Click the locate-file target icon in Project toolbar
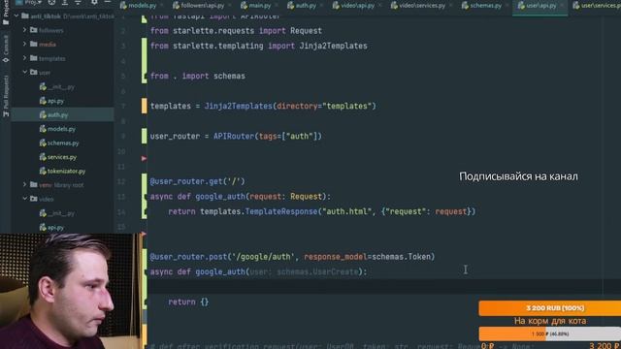 [x=51, y=2]
